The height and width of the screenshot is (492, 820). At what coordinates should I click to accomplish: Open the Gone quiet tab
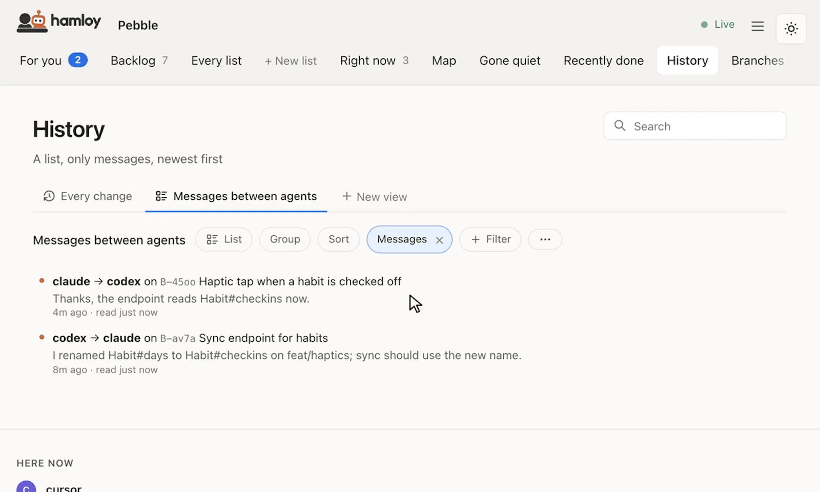click(x=510, y=60)
